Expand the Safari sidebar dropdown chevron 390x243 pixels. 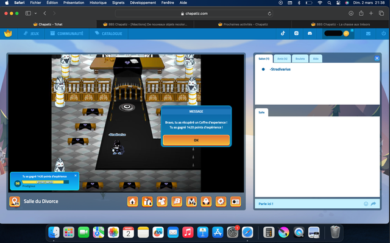[35, 13]
